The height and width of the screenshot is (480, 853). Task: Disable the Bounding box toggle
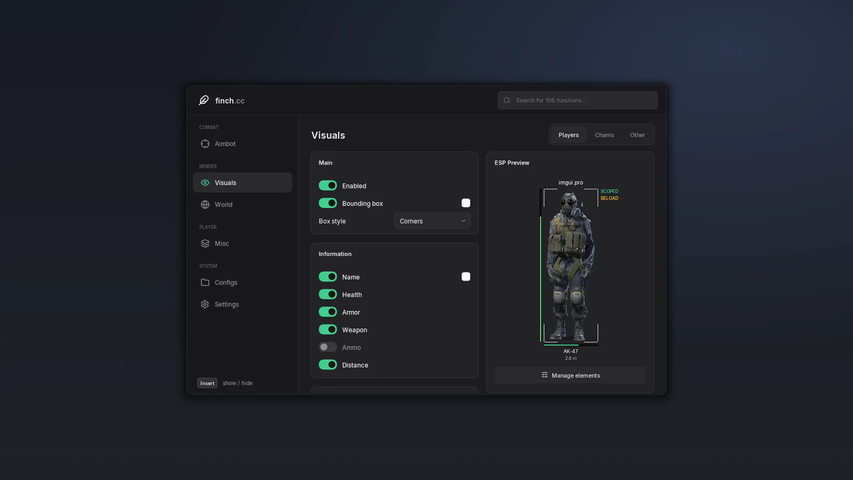tap(328, 203)
